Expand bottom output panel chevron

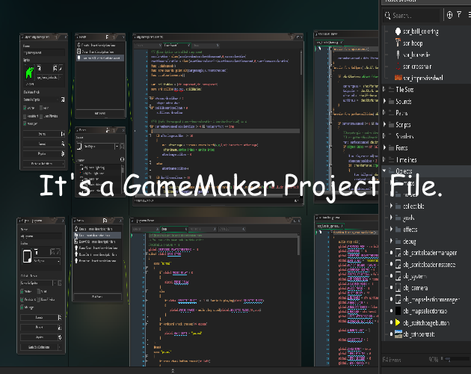tap(173, 371)
